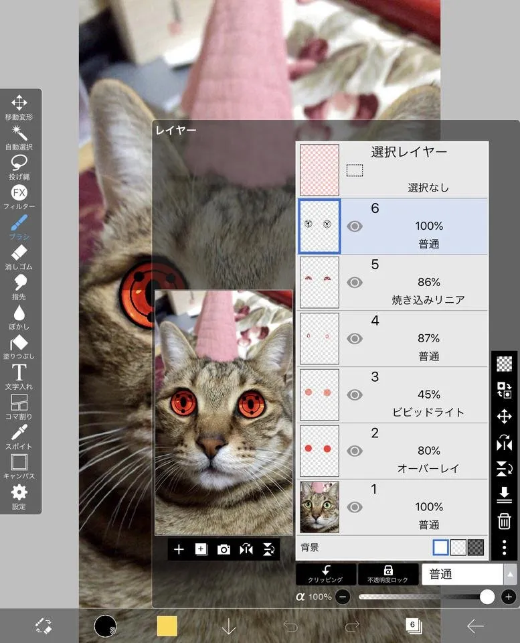
Task: Click the レイヤー panel title
Action: coord(176,131)
